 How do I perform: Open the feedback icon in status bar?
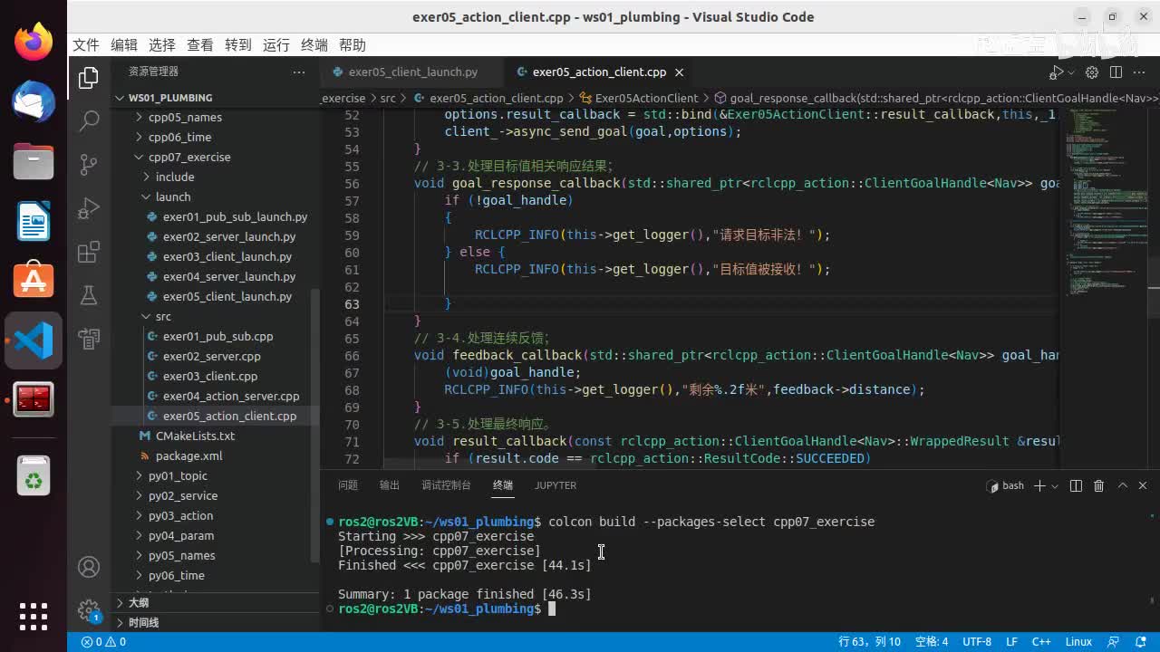pyautogui.click(x=1114, y=642)
